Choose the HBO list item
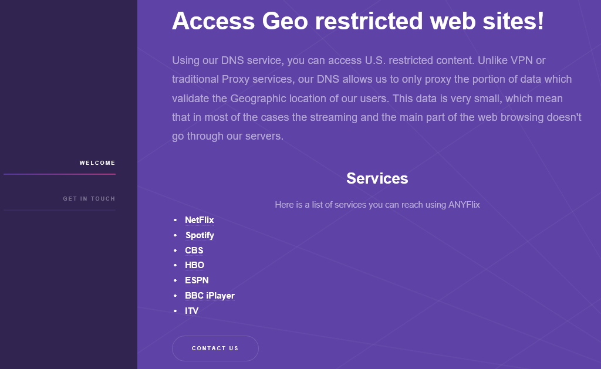 click(195, 265)
